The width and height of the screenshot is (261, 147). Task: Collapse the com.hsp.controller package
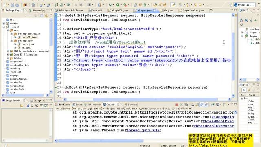point(11,34)
